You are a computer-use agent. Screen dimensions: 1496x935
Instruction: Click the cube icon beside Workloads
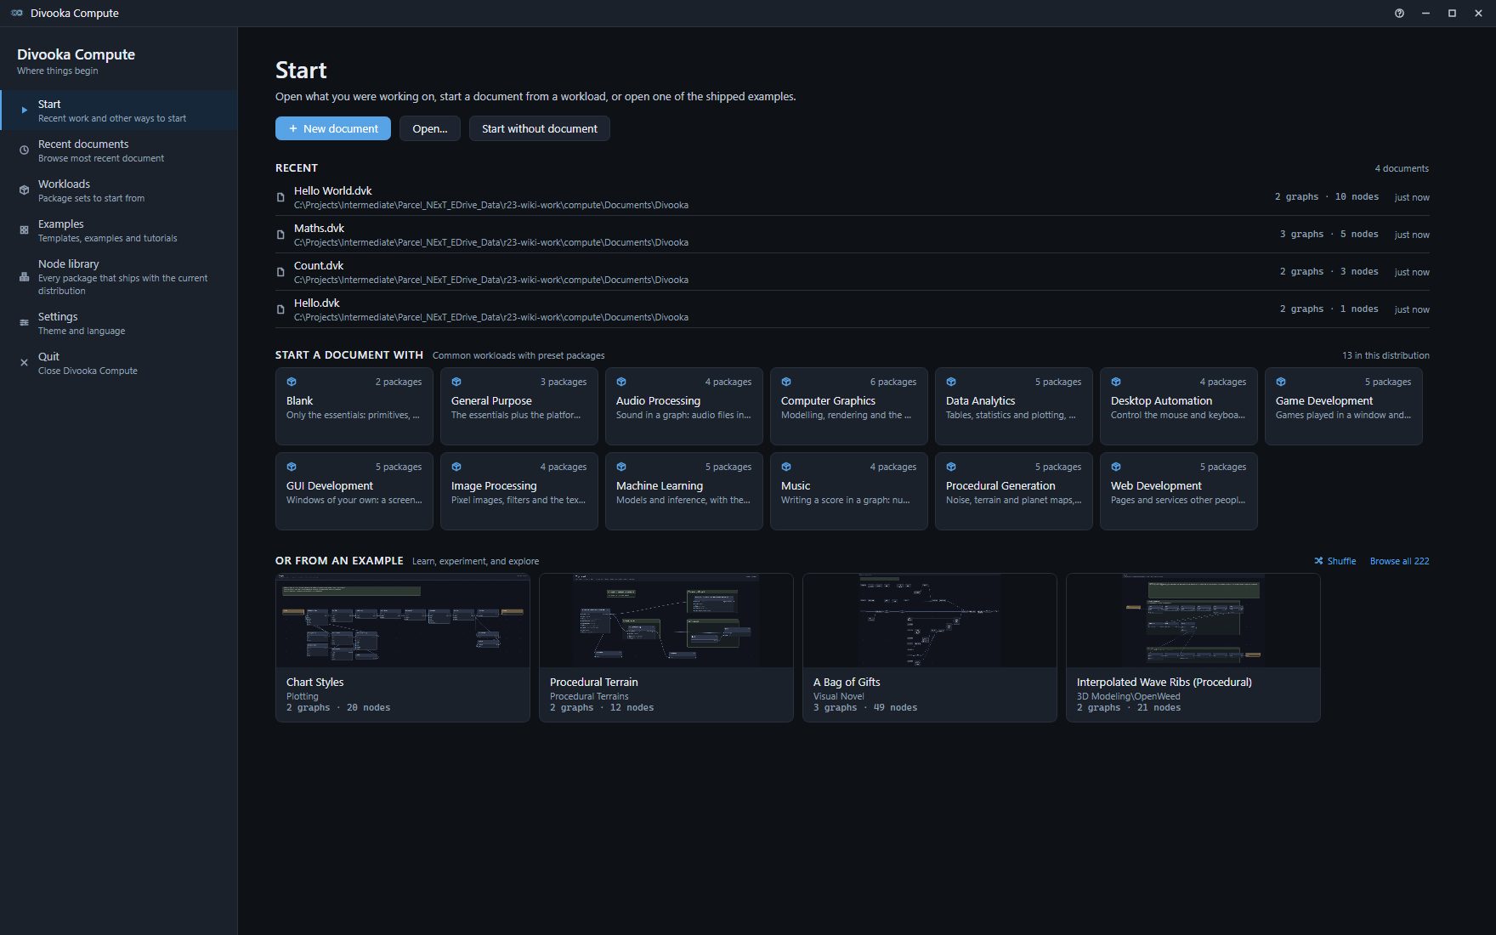coord(24,190)
